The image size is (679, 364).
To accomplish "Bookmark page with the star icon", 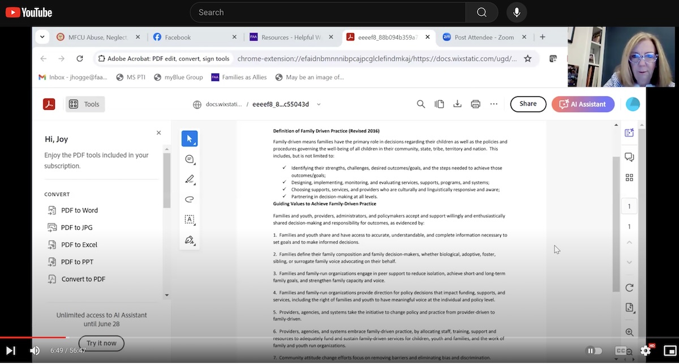I will (527, 59).
